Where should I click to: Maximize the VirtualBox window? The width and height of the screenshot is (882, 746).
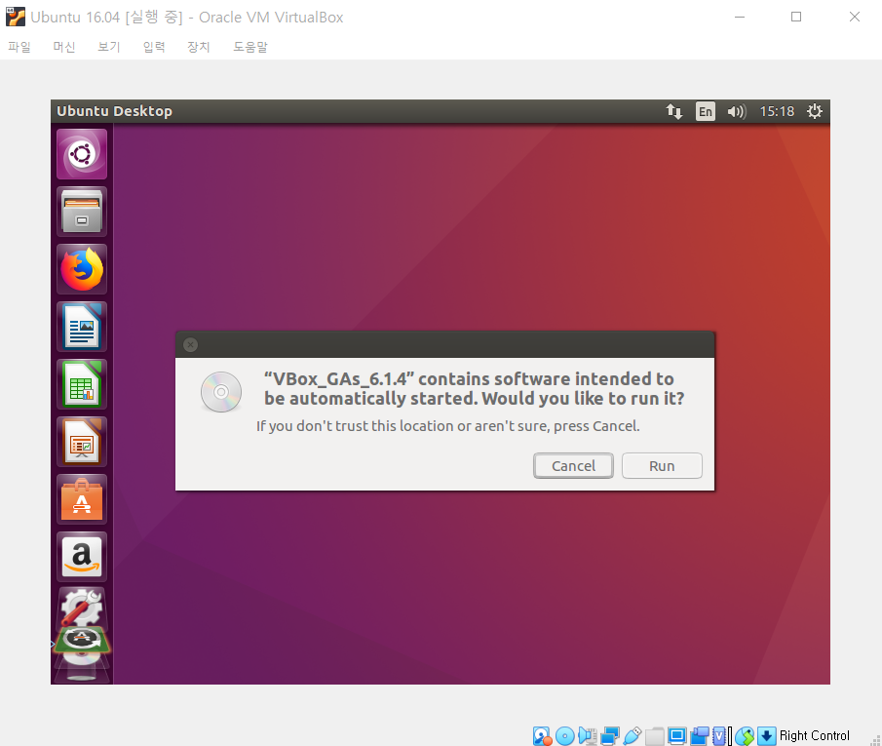pyautogui.click(x=796, y=17)
